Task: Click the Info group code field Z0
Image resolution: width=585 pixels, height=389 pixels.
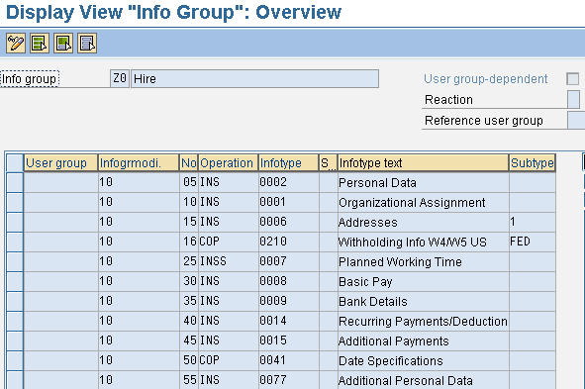Action: click(x=120, y=79)
